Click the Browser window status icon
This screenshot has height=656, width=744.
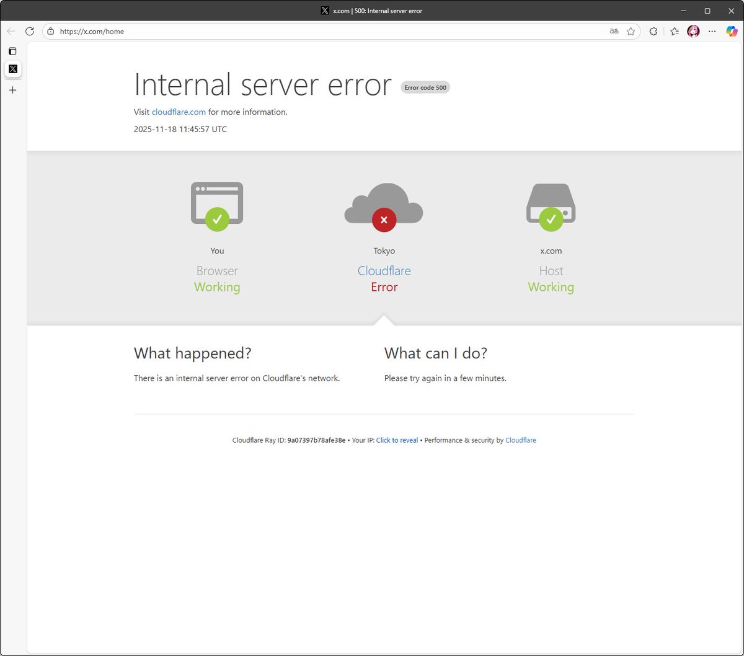click(x=217, y=206)
